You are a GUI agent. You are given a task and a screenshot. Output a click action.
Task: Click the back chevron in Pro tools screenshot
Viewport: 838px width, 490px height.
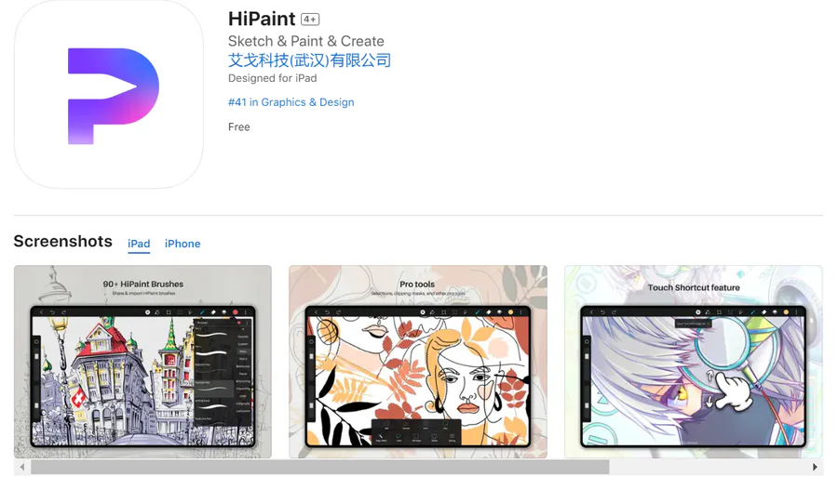click(x=317, y=312)
